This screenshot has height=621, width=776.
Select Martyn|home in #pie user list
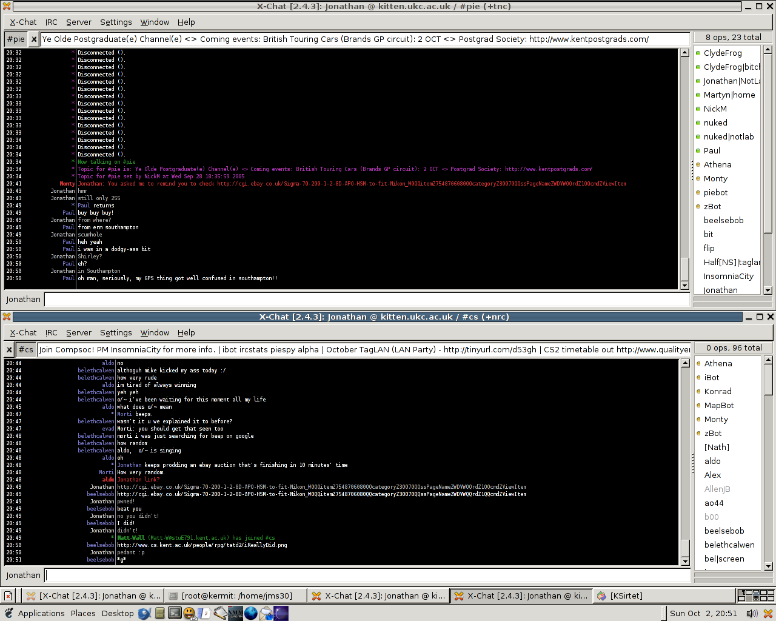tap(729, 95)
